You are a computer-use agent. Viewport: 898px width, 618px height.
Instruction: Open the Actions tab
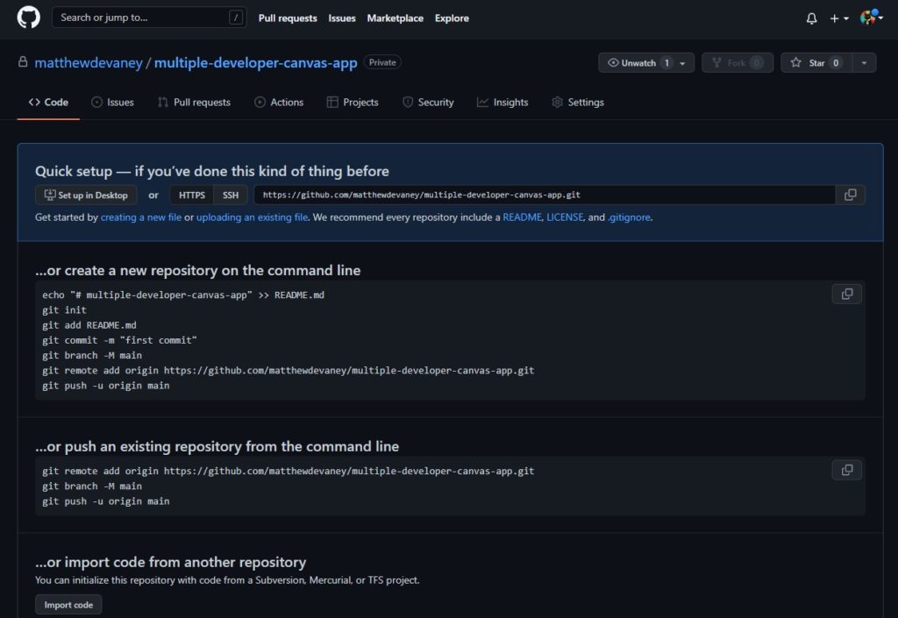pyautogui.click(x=279, y=103)
